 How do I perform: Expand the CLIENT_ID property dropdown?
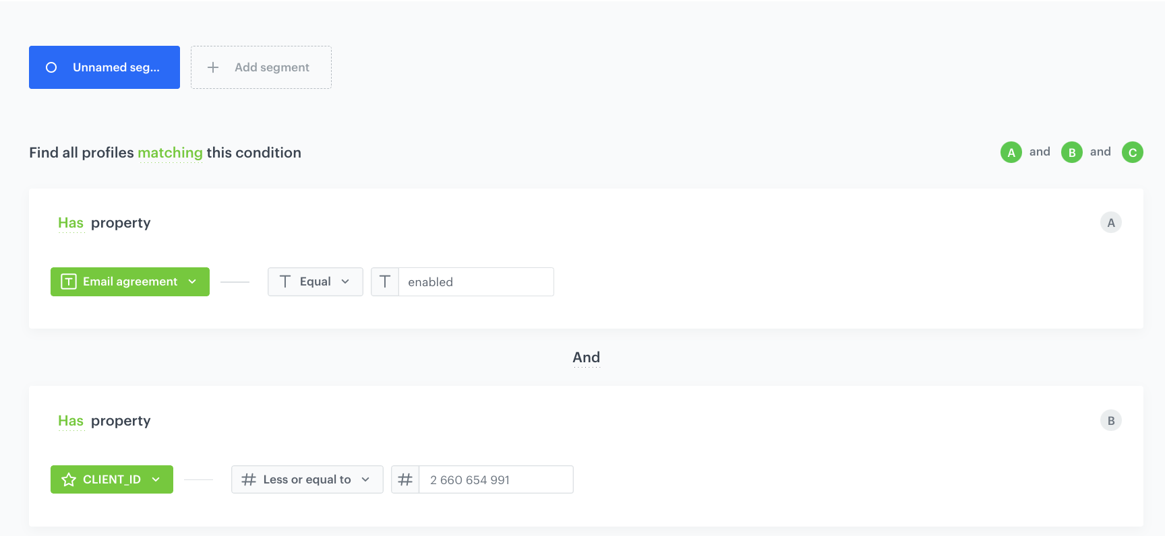112,479
